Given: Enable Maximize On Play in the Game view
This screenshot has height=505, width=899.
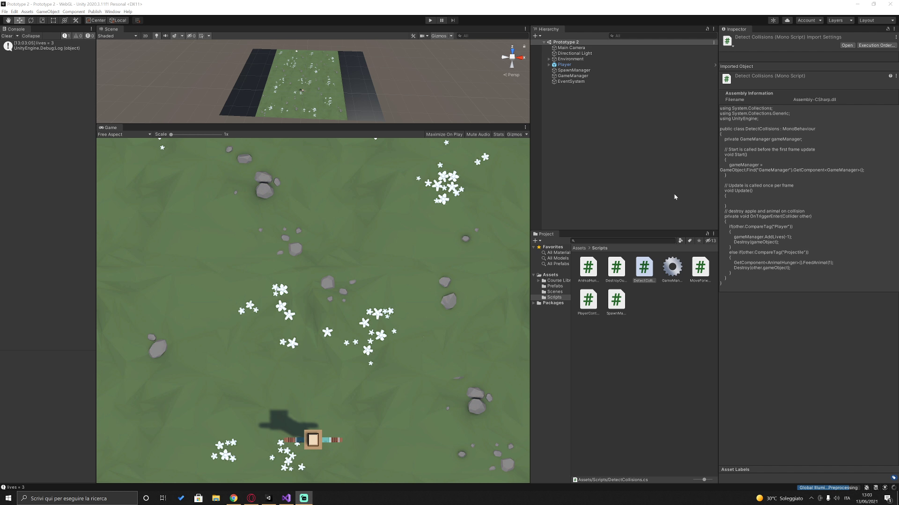Looking at the screenshot, I should (443, 134).
